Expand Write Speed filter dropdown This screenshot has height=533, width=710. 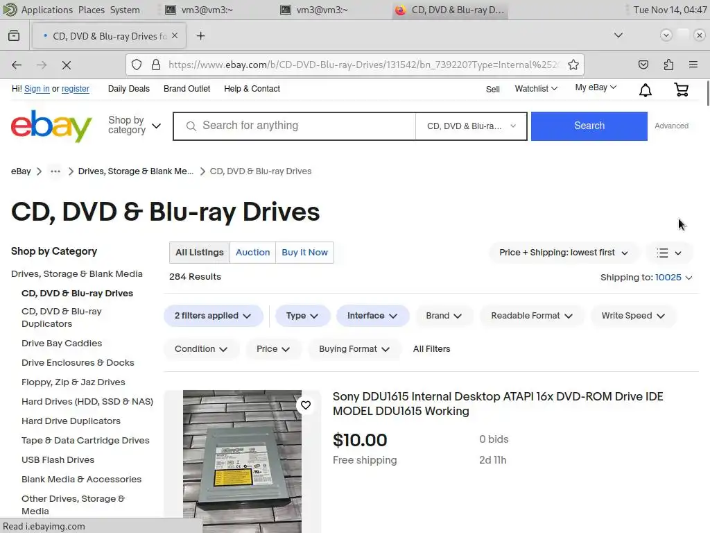633,316
